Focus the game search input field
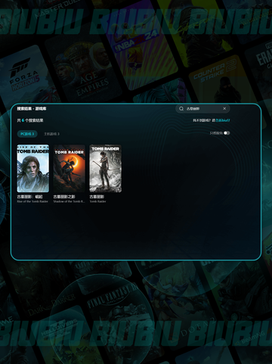 (202, 109)
